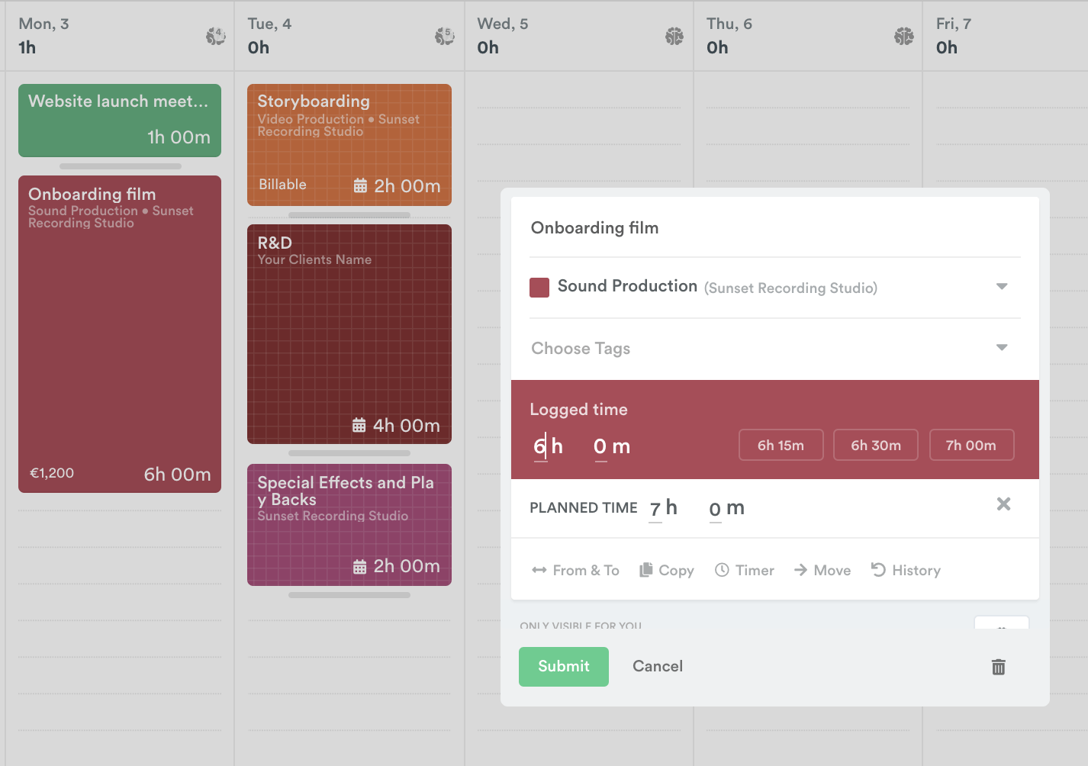
Task: Cancel editing the time entry
Action: [657, 666]
